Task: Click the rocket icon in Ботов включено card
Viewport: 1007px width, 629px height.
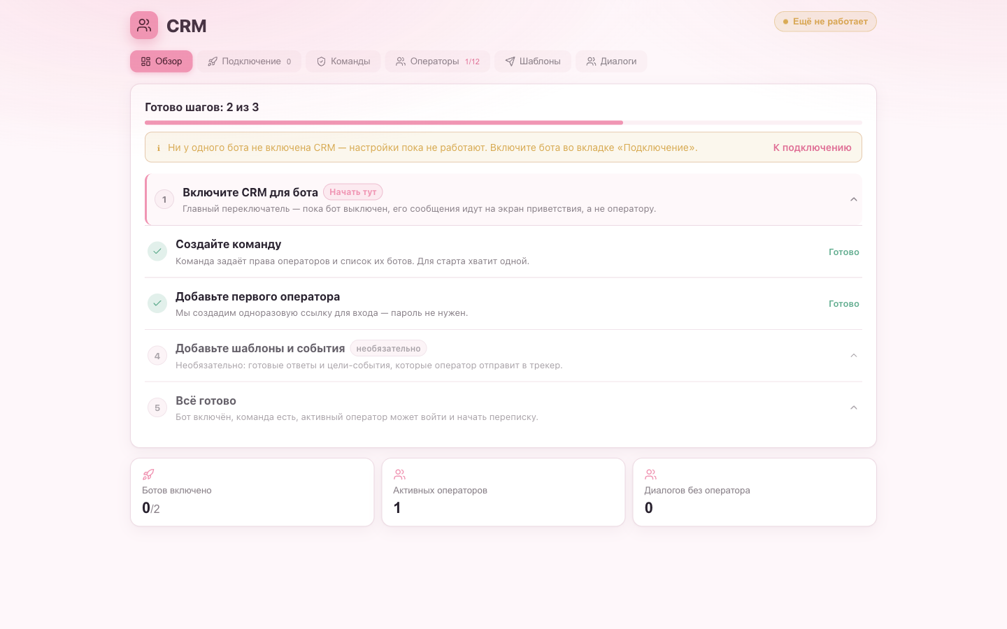Action: [148, 475]
